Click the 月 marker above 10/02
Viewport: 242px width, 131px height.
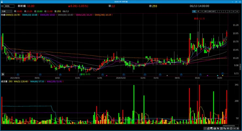(x=60, y=74)
